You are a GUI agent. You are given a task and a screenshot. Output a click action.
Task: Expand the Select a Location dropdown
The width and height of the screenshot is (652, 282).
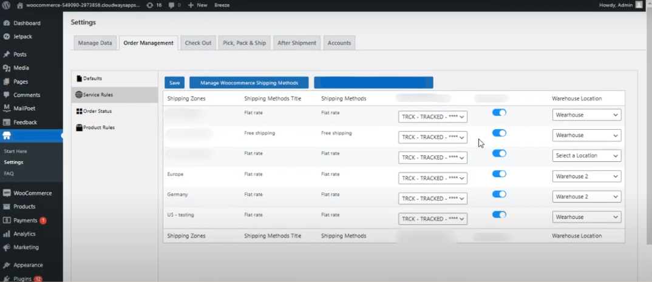(586, 156)
